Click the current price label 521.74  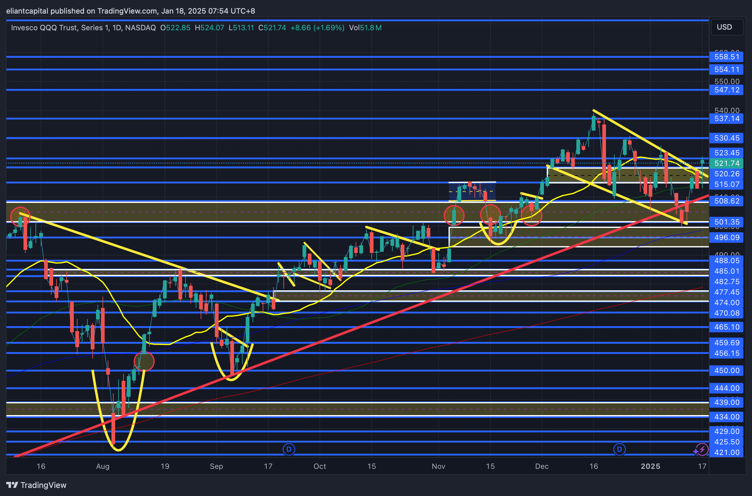pos(726,163)
